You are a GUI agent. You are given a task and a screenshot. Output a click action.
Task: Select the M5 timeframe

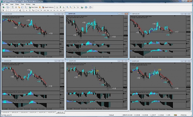[41, 10]
